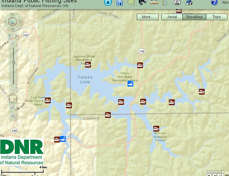This screenshot has width=229, height=176.
Task: Click the upper 545 highway shield
Action: click(x=26, y=35)
